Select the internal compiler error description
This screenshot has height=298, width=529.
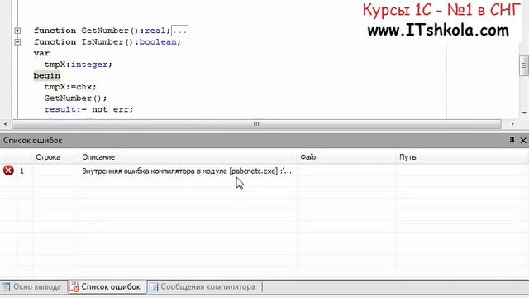187,171
